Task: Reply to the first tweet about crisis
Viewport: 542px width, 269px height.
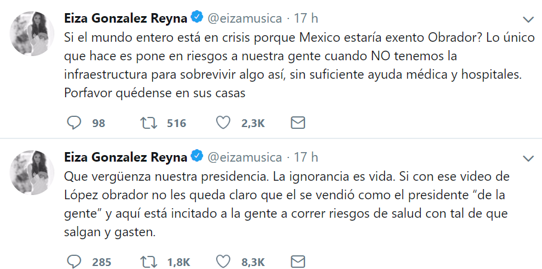Action: click(75, 123)
